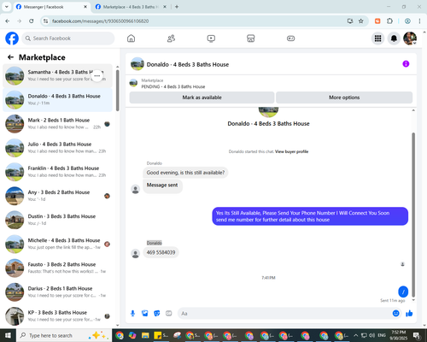Open the Facebook menu grid icon
Screen dimensions: 427x342
pos(377,38)
